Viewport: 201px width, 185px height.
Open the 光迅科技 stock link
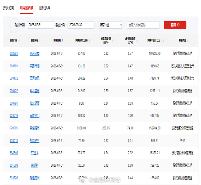pyautogui.click(x=34, y=54)
